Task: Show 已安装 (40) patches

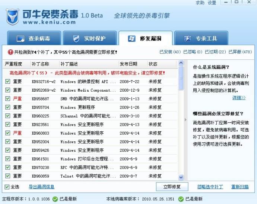Action: tap(170, 52)
